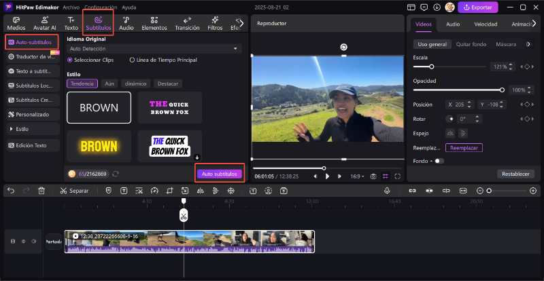Zoom in the timeline with the plus icon
Image resolution: width=544 pixels, height=281 pixels.
[533, 191]
